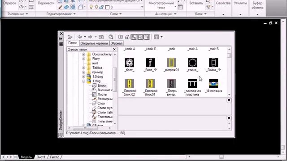Expand the Редактирование ribbon panel

61,14
